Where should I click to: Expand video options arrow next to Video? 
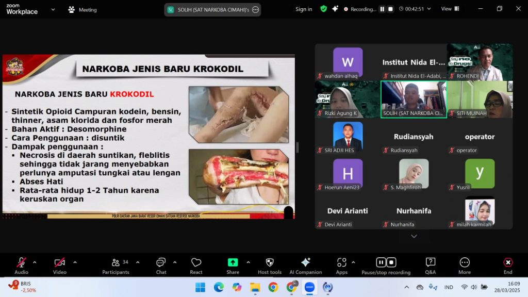75,262
